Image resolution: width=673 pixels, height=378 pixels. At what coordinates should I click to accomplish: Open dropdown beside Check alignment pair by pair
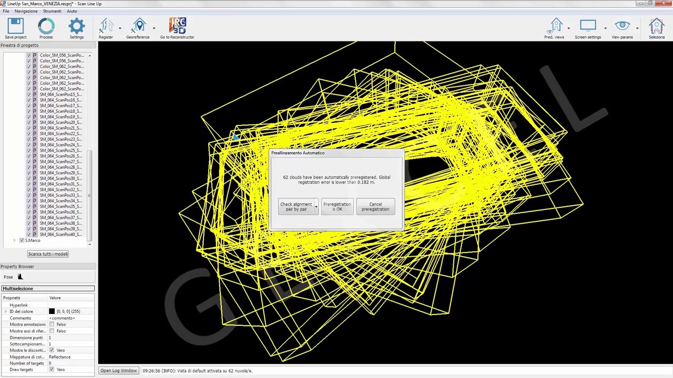[x=316, y=207]
